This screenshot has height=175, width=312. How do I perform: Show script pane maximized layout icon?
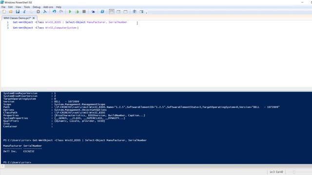pyautogui.click(x=125, y=12)
